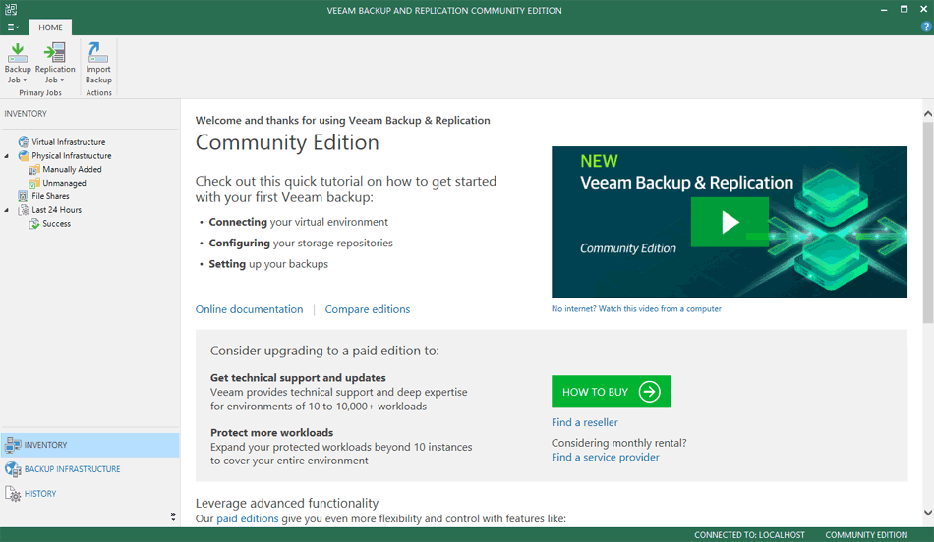Click the arrow icon on HOW TO BUY
Viewport: 934px width, 542px height.
(x=649, y=392)
